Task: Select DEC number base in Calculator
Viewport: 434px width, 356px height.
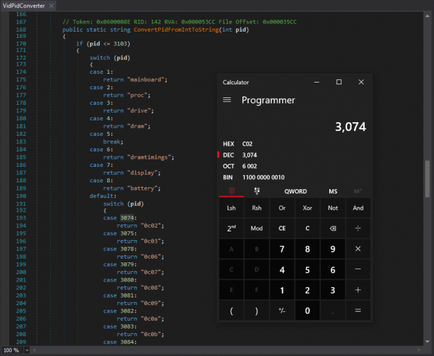Action: [294, 155]
